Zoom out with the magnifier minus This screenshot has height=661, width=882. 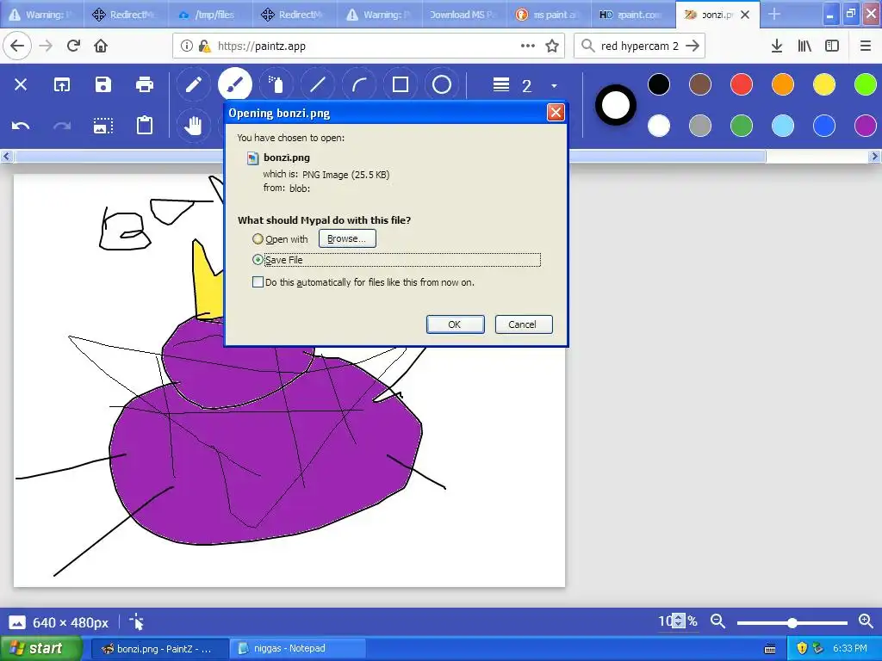tap(717, 621)
